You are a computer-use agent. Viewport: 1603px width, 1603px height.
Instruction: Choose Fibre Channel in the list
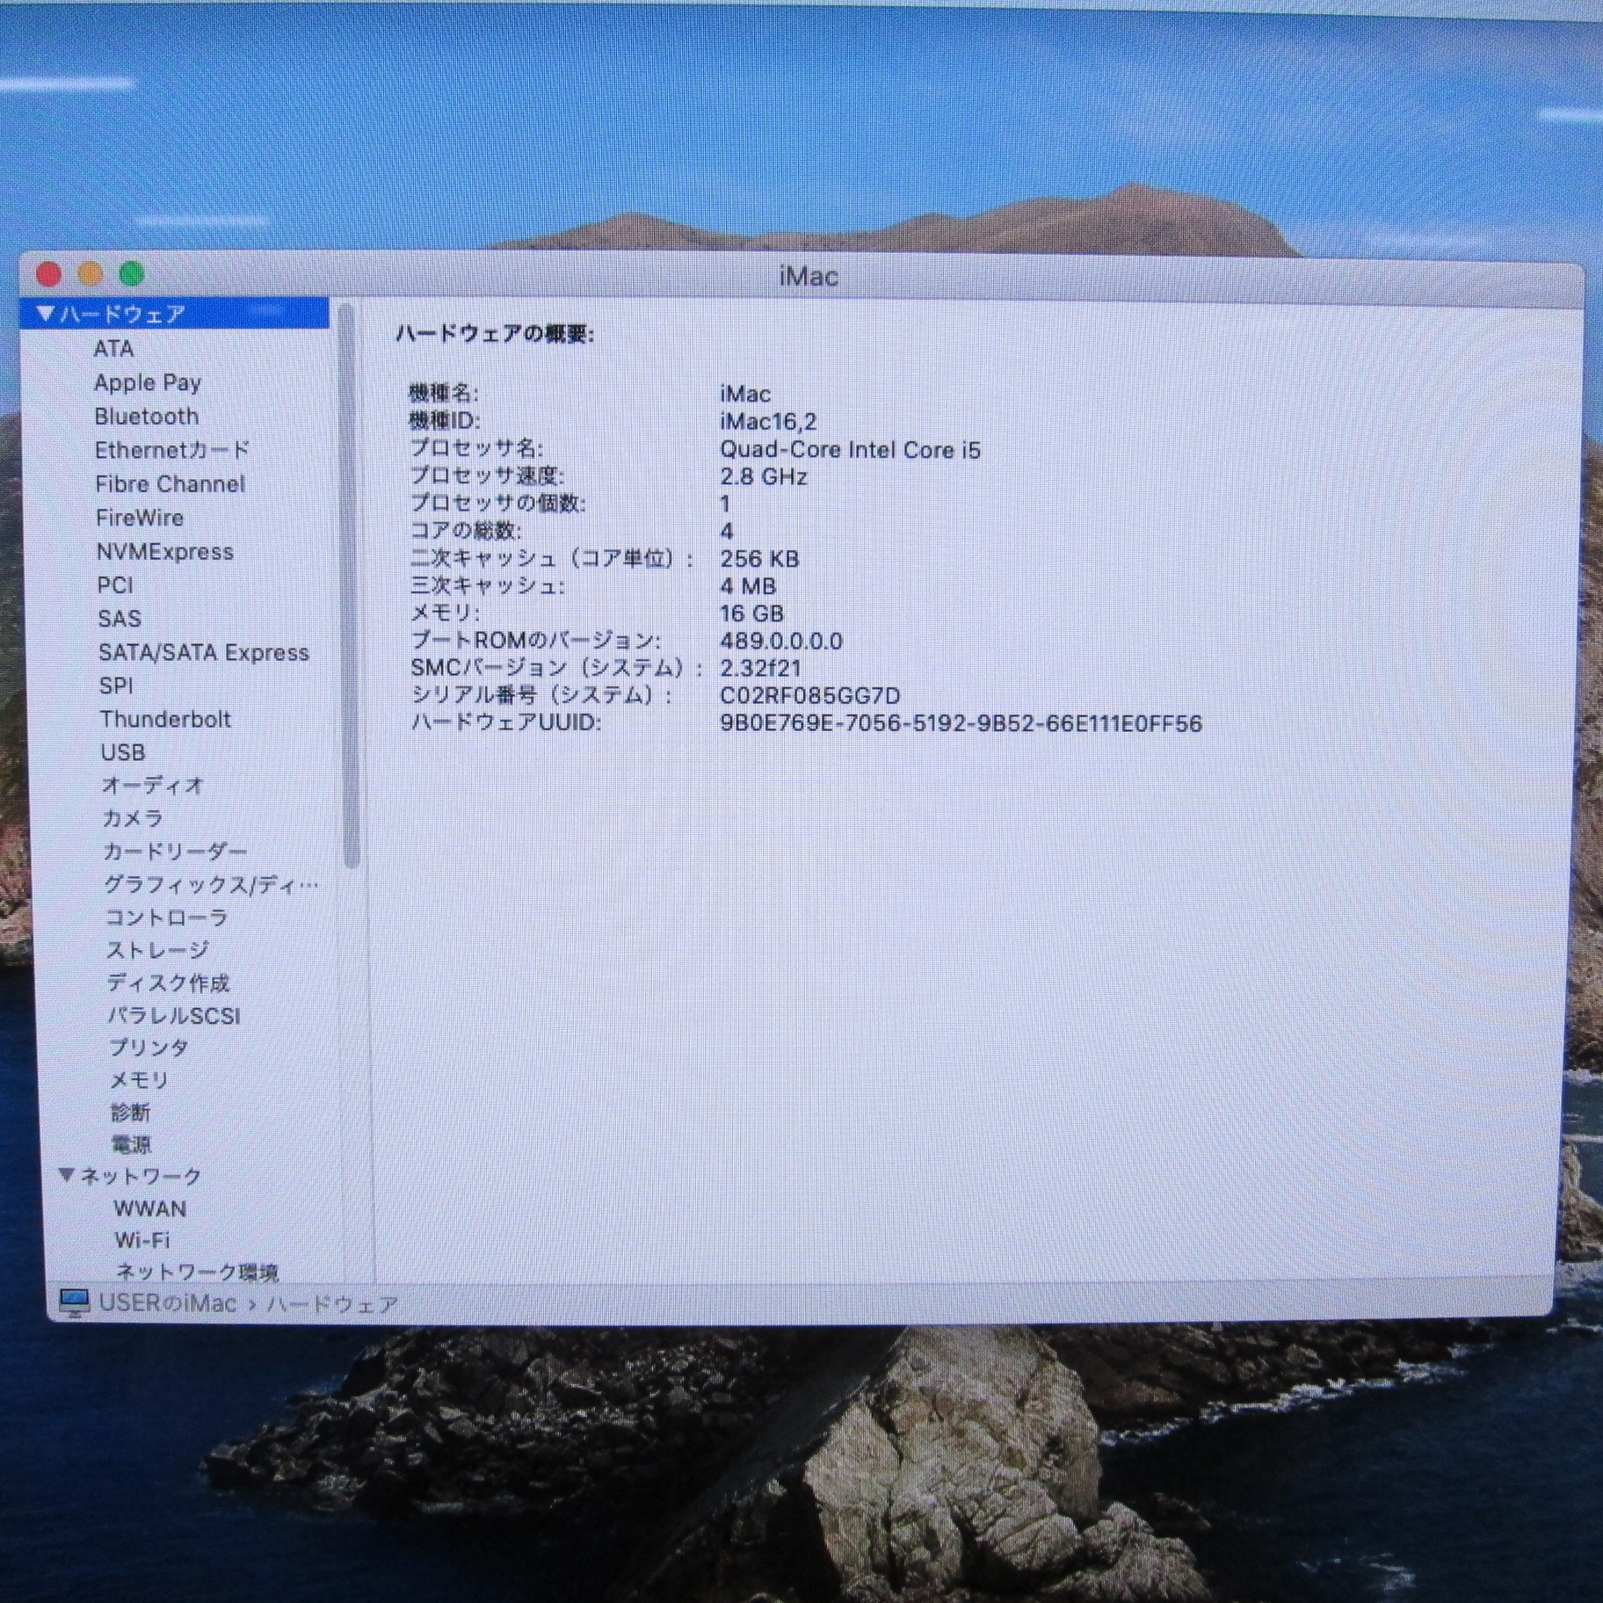(170, 484)
